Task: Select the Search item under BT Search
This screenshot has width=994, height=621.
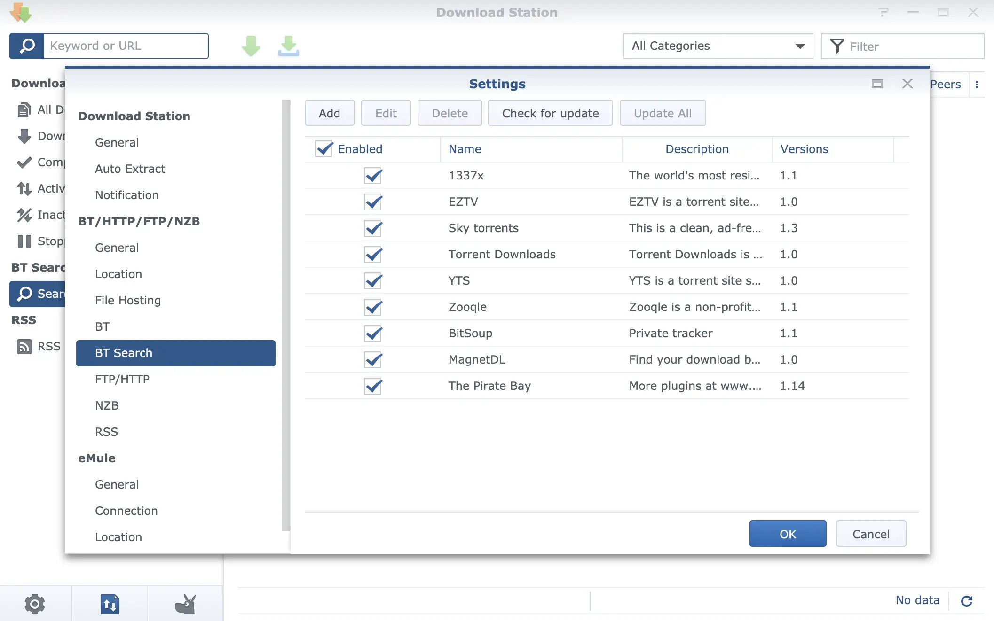Action: 38,294
